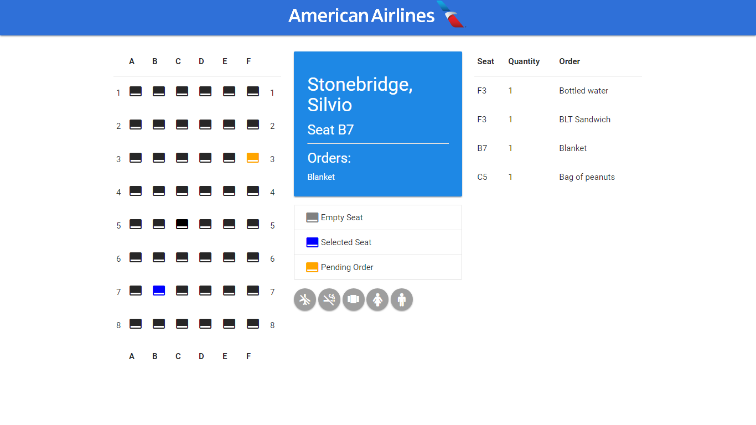Click the American Airlines logo
This screenshot has width=756, height=425.
point(377,15)
